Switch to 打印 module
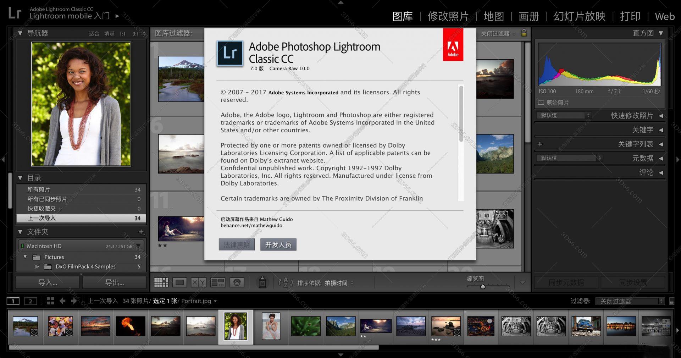The image size is (681, 358). 630,16
